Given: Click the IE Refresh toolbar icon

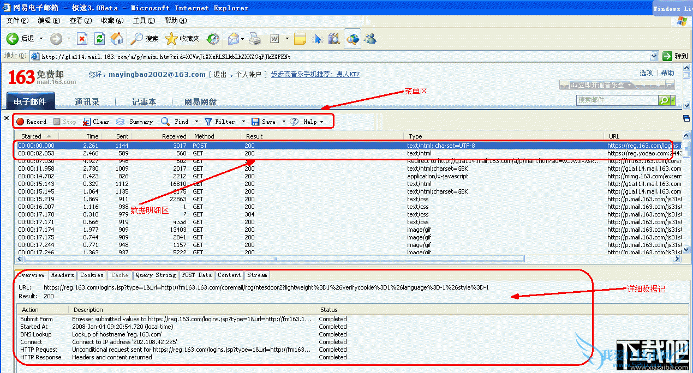Looking at the screenshot, I should pos(99,39).
